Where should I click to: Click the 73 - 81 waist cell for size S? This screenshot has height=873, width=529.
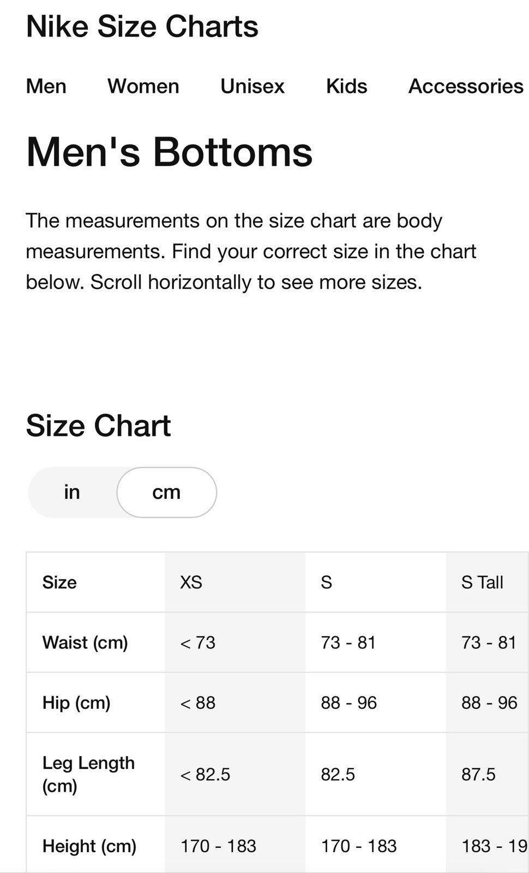click(348, 642)
